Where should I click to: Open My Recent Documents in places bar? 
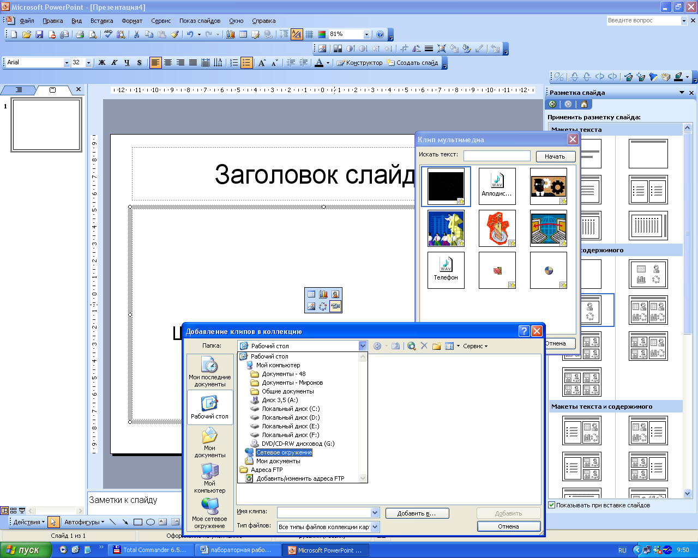point(210,372)
